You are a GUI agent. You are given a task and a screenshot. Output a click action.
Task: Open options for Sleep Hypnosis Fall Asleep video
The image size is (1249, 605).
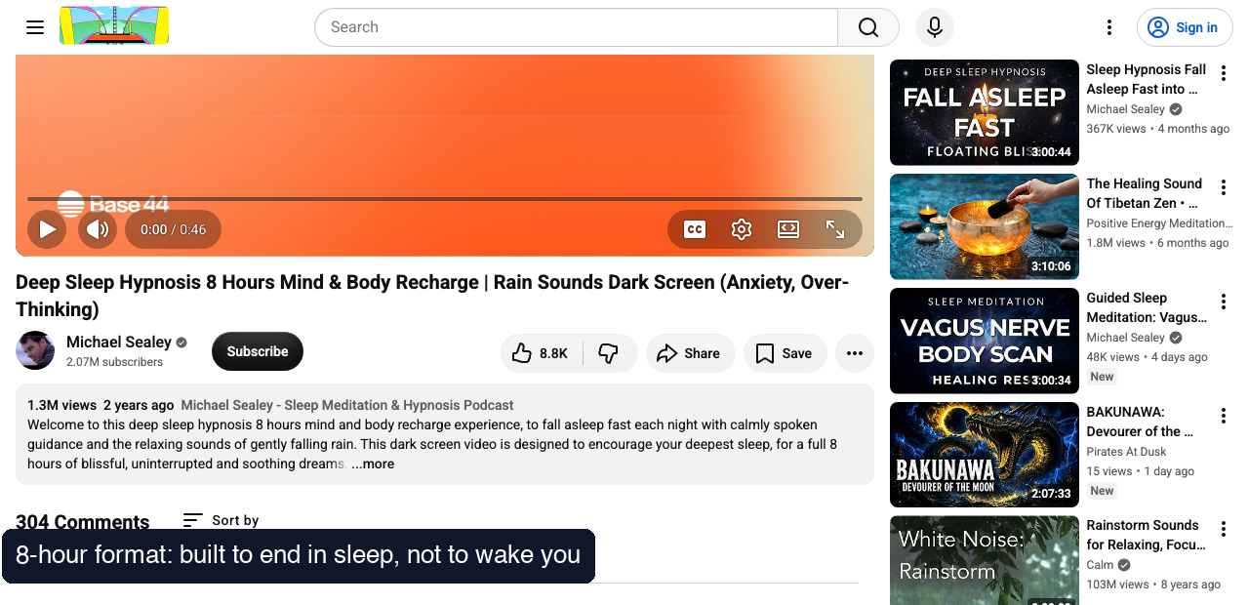tap(1223, 73)
